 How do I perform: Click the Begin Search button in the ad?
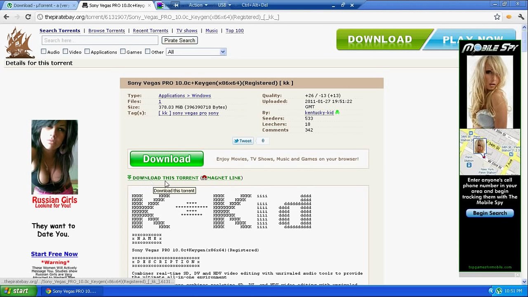pyautogui.click(x=490, y=213)
